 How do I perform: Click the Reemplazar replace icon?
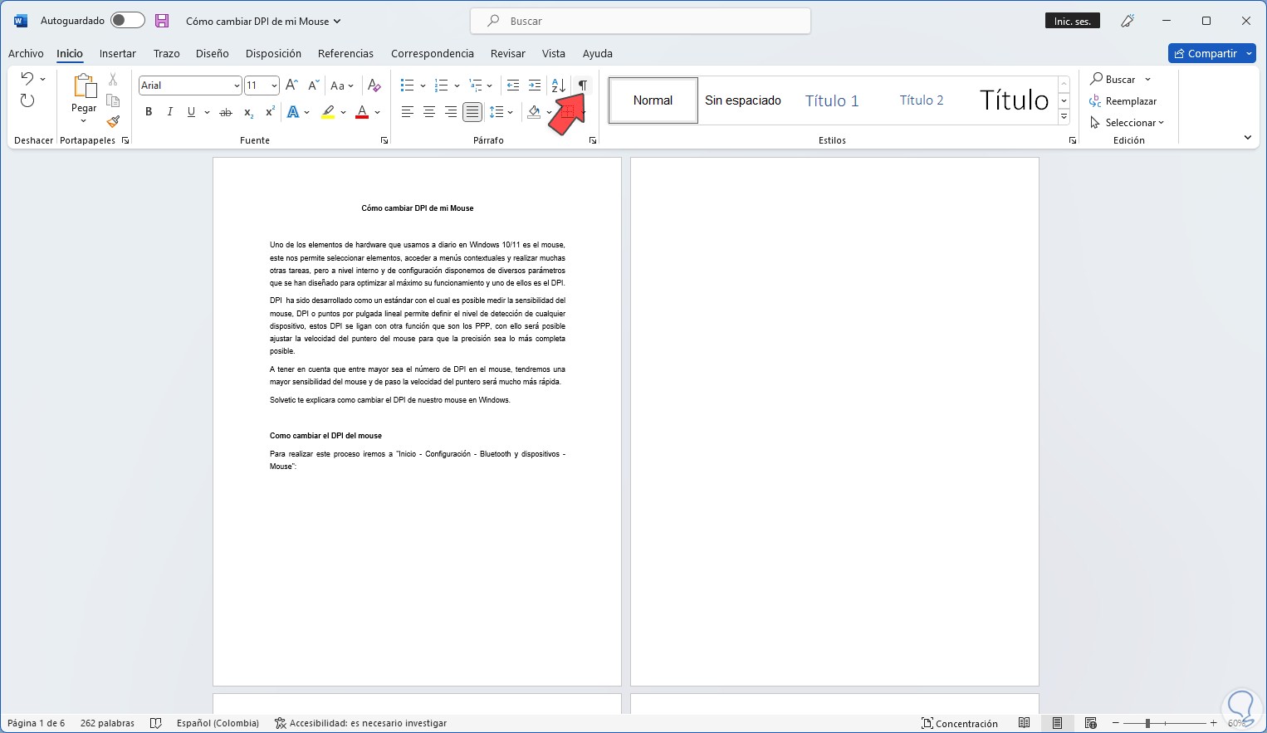pos(1095,101)
